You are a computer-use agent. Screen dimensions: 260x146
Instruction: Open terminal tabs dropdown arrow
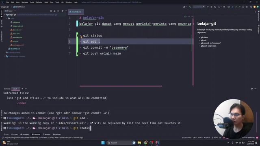(x=26, y=89)
